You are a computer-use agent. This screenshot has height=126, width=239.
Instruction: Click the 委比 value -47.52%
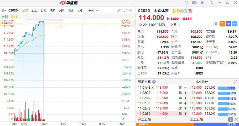pos(162,53)
